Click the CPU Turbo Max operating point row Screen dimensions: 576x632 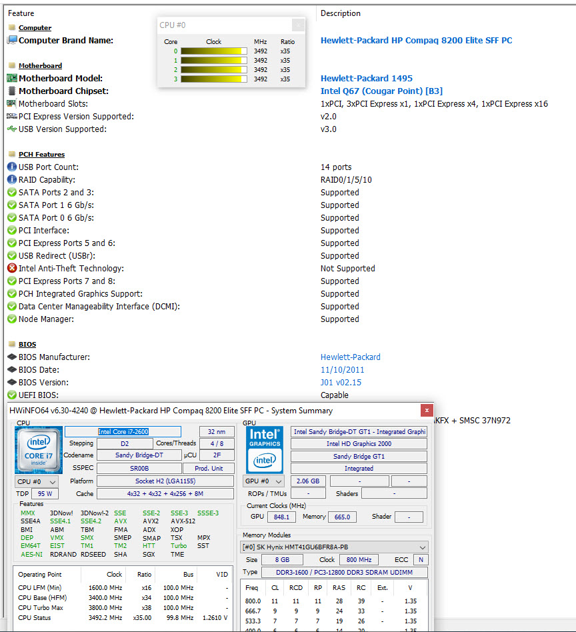pos(123,608)
